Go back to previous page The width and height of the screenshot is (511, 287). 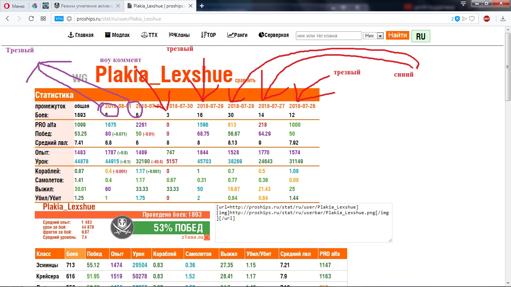7,19
